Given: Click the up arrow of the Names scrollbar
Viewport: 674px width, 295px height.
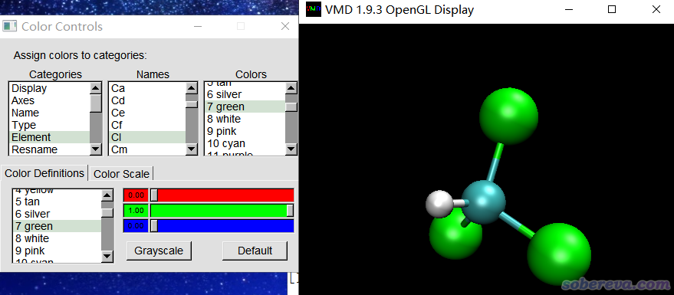Looking at the screenshot, I should (x=191, y=88).
